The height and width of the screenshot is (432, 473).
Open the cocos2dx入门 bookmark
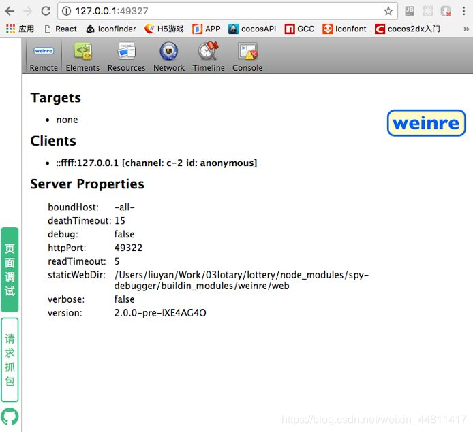click(408, 29)
